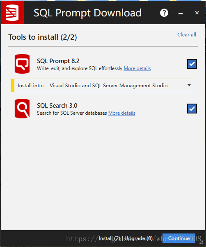This screenshot has width=206, height=247.
Task: Open the Install into dropdown
Action: coord(103,85)
